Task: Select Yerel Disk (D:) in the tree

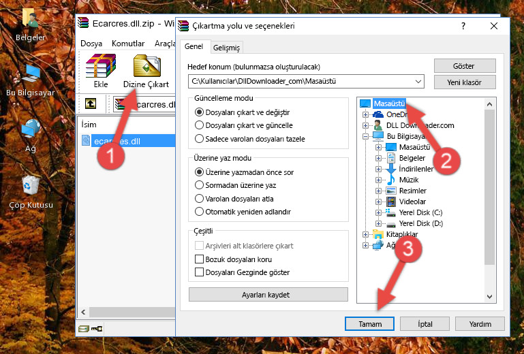Action: click(x=421, y=223)
